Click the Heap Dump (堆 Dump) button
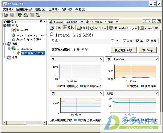 pos(147,50)
